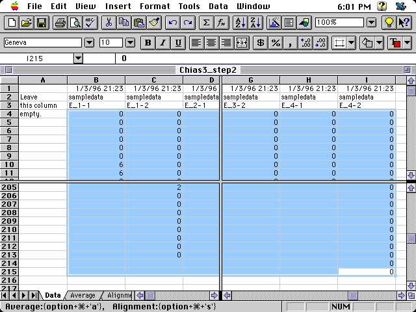Open the Format menu
This screenshot has width=416, height=312.
(x=155, y=6)
